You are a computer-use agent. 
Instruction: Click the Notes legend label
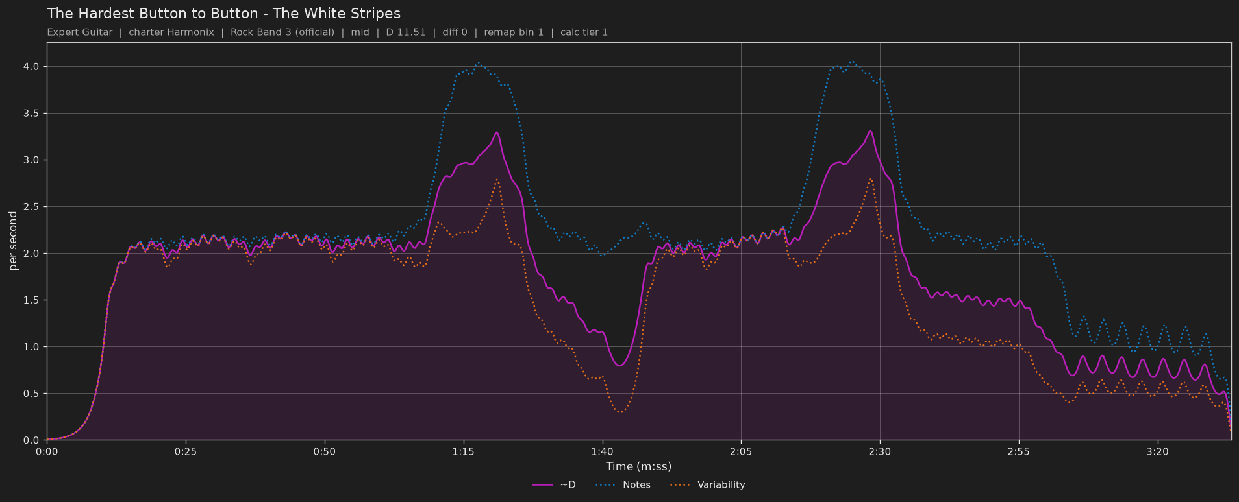click(636, 485)
